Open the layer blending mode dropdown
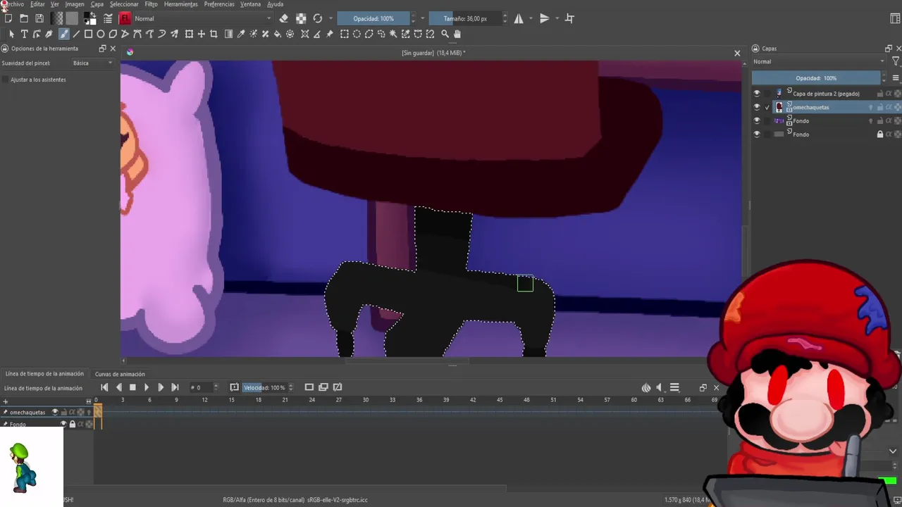This screenshot has height=507, width=902. [x=818, y=62]
